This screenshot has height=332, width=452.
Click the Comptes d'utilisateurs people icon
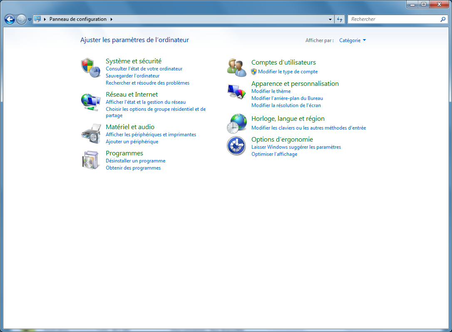[237, 67]
